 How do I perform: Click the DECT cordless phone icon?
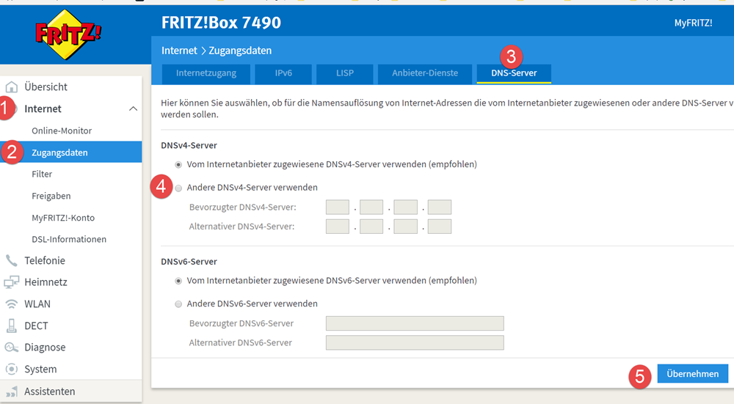pos(11,326)
